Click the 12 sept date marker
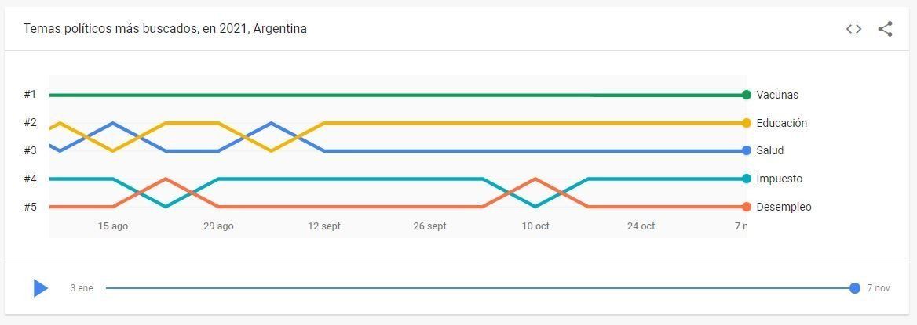This screenshot has width=917, height=325. [324, 226]
